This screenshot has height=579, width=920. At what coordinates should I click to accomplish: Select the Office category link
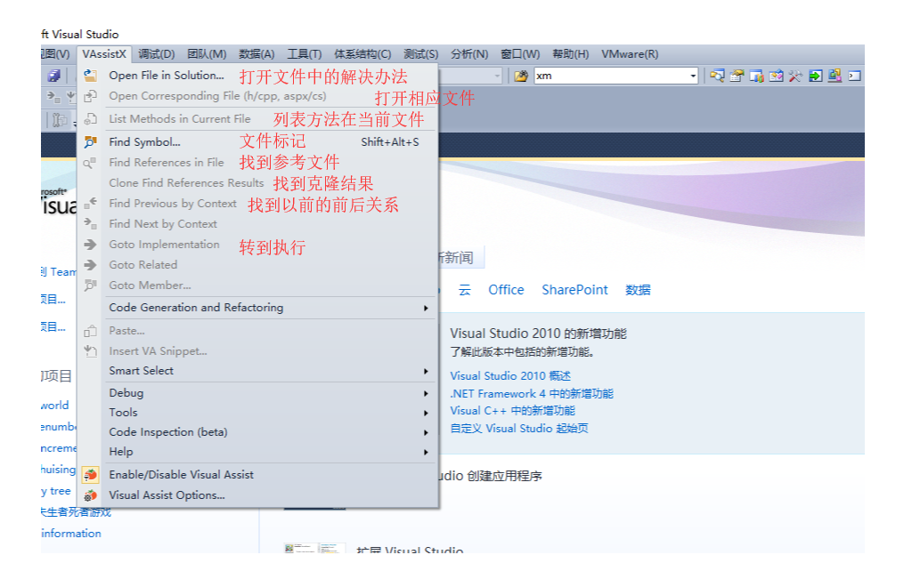click(506, 290)
